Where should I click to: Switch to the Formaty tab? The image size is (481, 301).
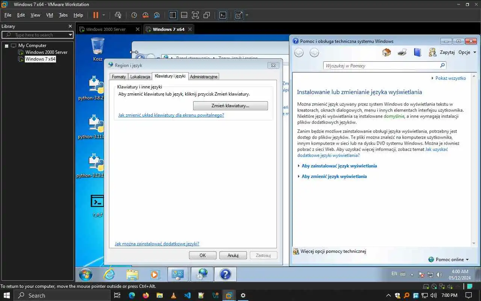[119, 77]
